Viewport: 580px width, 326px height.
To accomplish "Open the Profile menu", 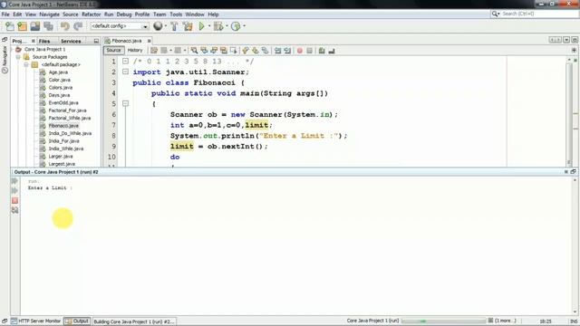I will point(142,14).
